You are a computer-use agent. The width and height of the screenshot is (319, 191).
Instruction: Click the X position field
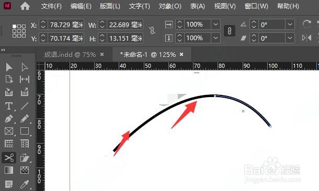[66, 25]
